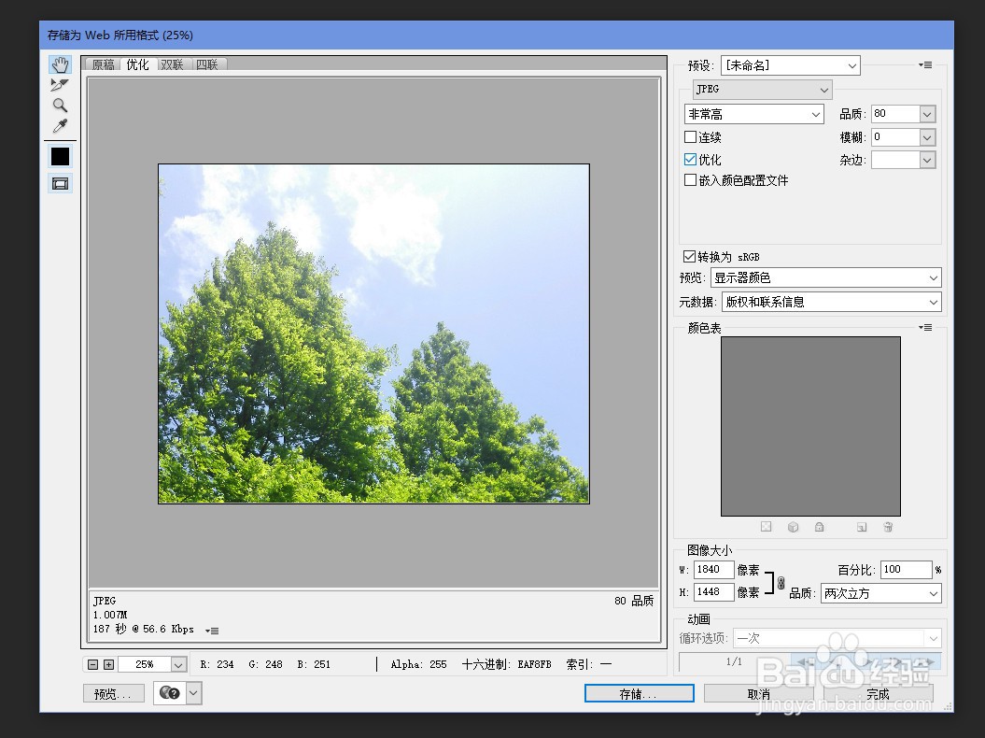Viewport: 985px width, 738px height.
Task: Select the Eyedropper tool
Action: (60, 126)
